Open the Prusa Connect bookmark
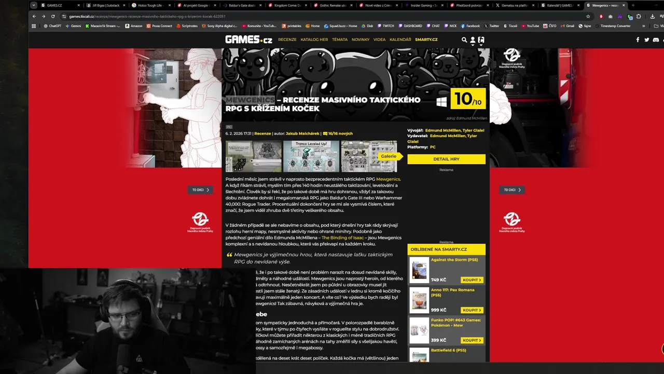 point(159,25)
